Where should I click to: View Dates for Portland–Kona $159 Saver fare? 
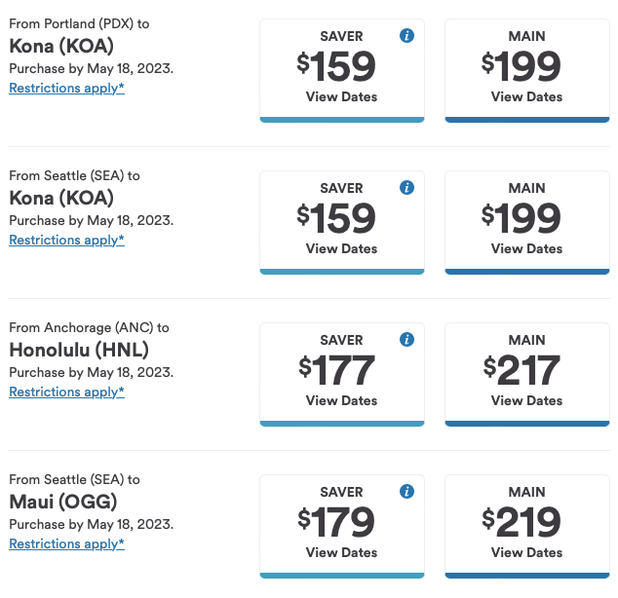pyautogui.click(x=341, y=96)
